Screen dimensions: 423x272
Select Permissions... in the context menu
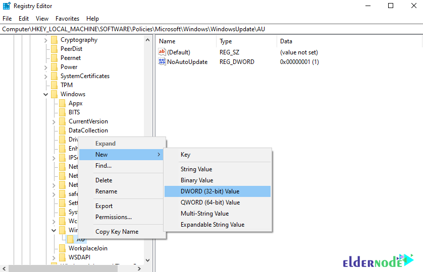click(x=114, y=217)
